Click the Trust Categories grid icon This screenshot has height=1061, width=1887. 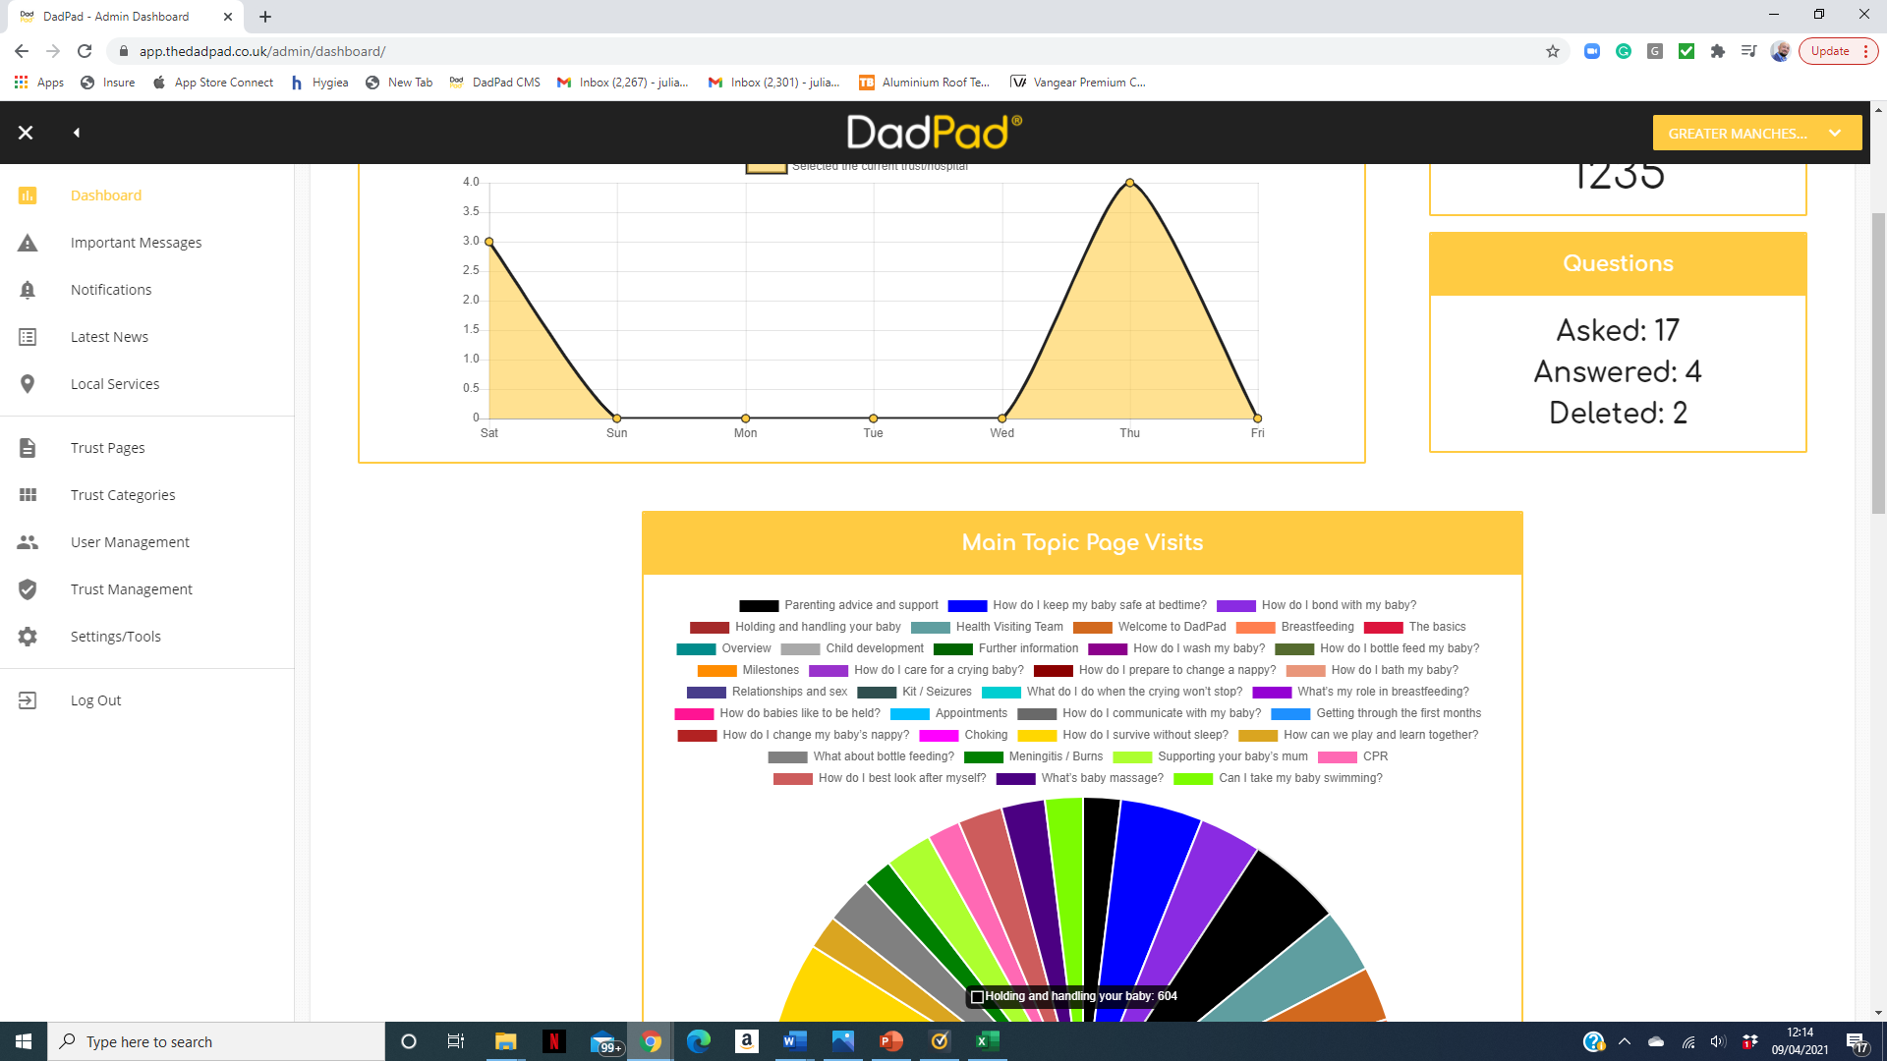click(28, 495)
